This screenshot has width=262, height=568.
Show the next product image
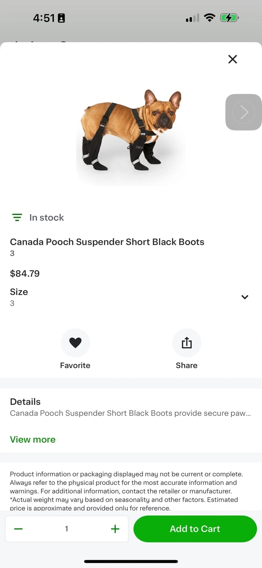coord(244,112)
